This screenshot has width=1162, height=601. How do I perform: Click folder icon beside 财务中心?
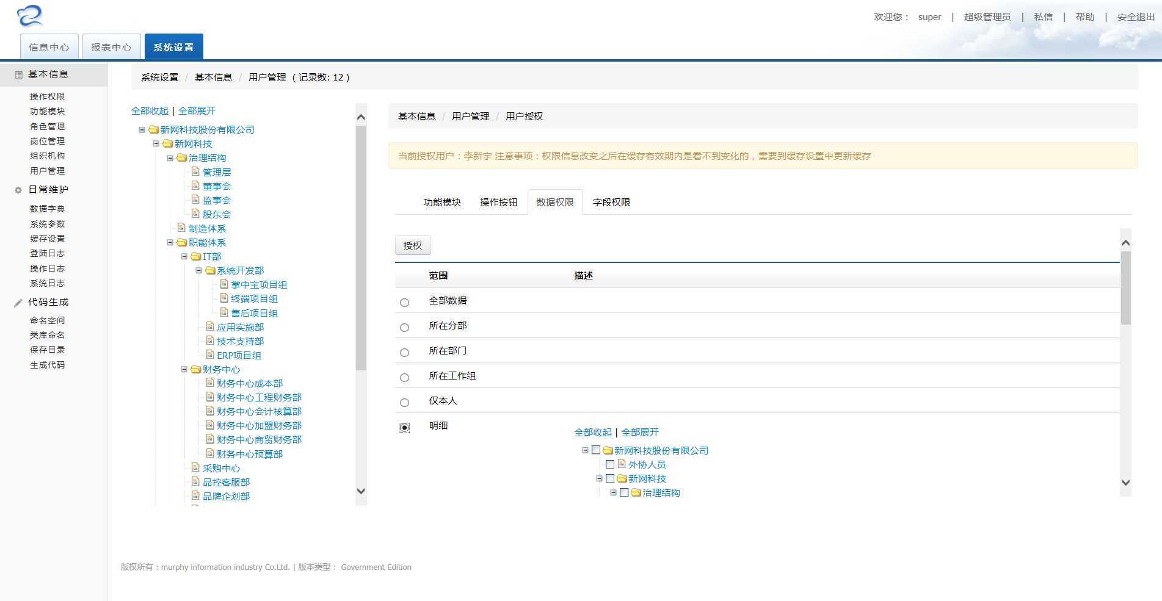point(196,369)
